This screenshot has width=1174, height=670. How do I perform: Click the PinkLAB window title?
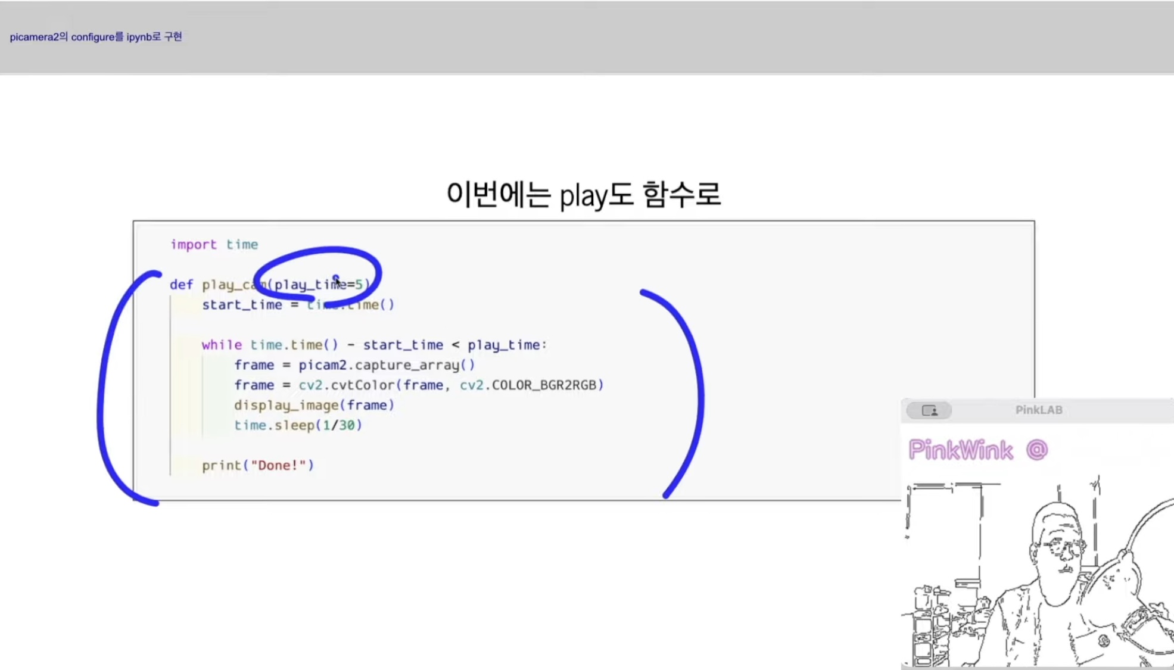[1038, 410]
